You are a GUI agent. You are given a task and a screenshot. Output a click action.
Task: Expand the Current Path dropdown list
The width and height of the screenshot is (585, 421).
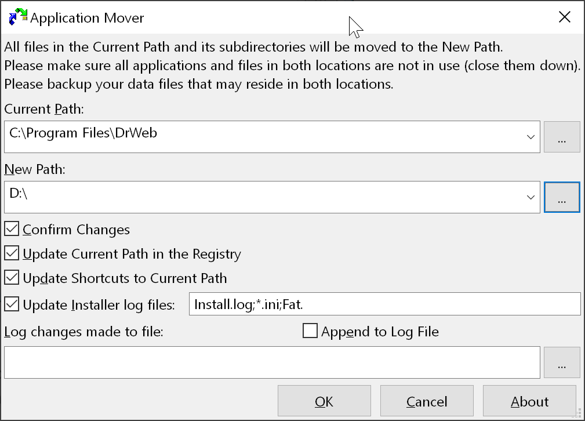[x=531, y=137]
